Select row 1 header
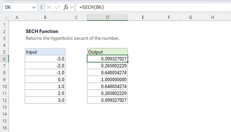Screen dimensions: 231x132 tap(4, 24)
